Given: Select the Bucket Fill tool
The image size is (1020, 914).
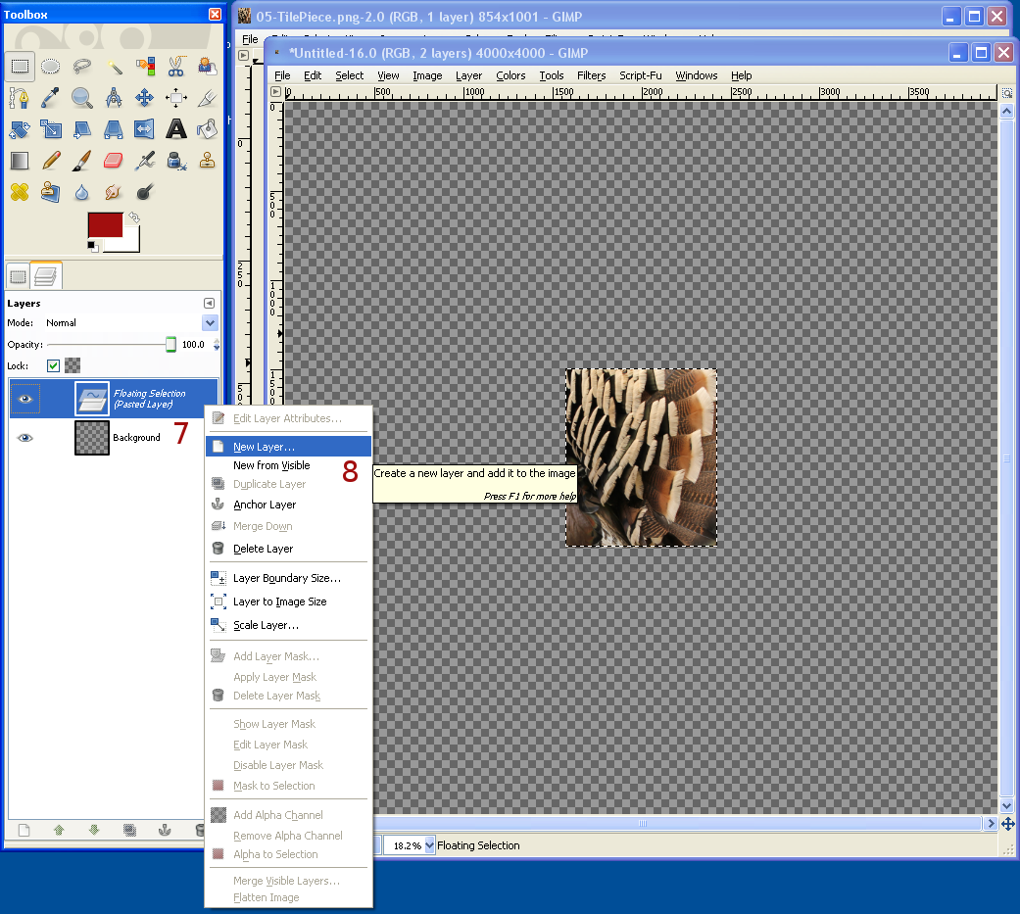Looking at the screenshot, I should 207,129.
